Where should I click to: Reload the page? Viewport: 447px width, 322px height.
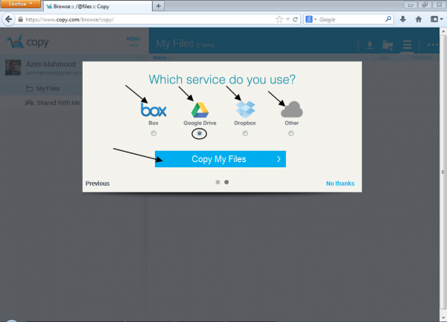[x=295, y=19]
